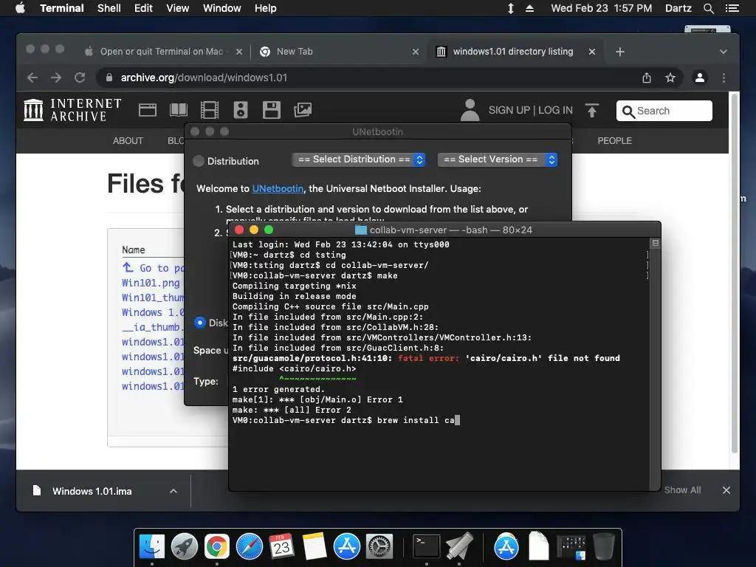The width and height of the screenshot is (756, 567).
Task: Open the Help menu
Action: pyautogui.click(x=265, y=8)
